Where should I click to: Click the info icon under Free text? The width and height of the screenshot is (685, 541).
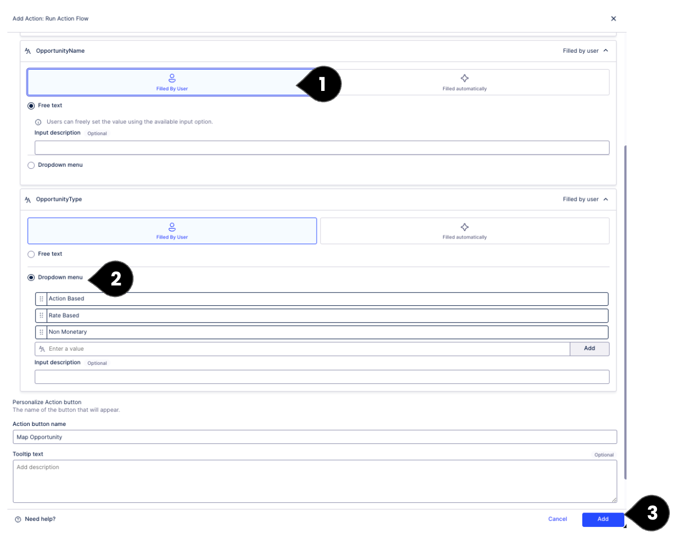38,122
